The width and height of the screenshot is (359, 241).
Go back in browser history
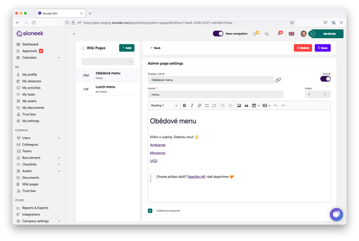tap(18, 22)
